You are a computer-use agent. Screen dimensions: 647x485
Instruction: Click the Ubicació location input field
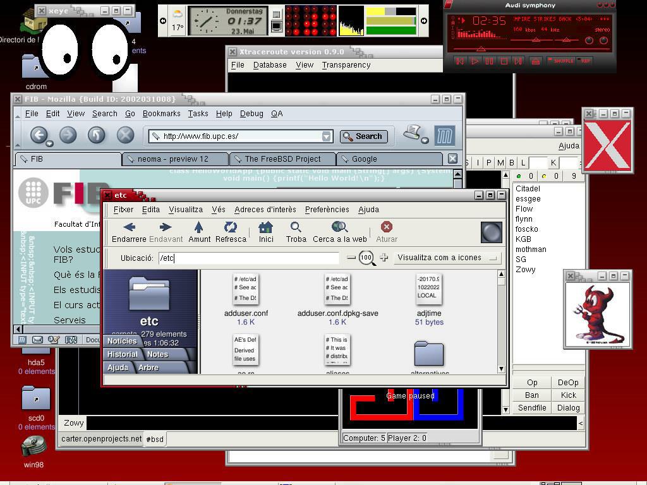(249, 258)
